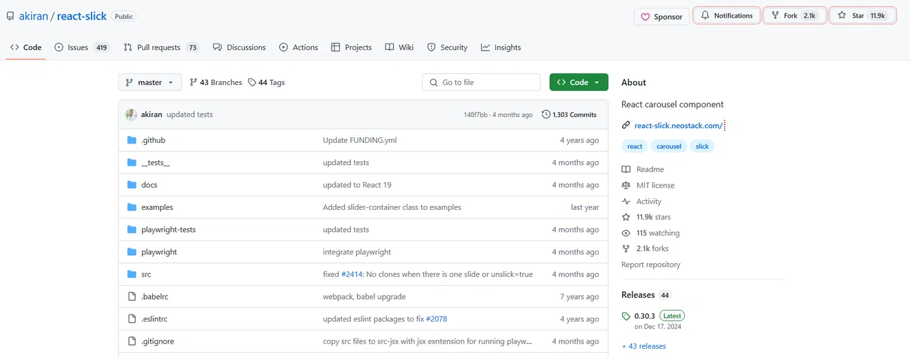Open 'integrate playwright' commit message
The height and width of the screenshot is (358, 910).
(357, 252)
